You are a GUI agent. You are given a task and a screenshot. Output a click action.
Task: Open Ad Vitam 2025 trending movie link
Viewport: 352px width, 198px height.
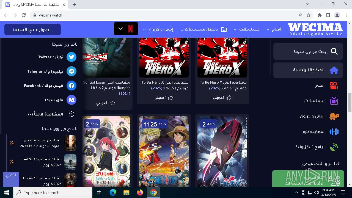43,162
